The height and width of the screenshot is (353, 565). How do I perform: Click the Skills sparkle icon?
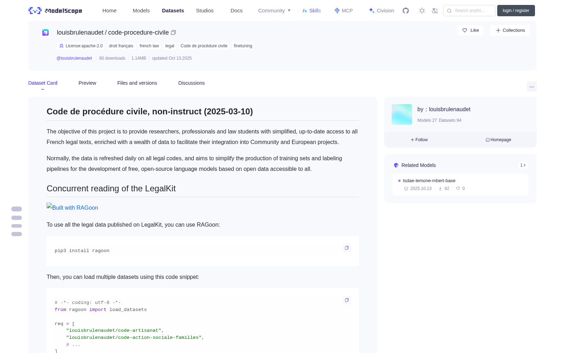tap(305, 11)
